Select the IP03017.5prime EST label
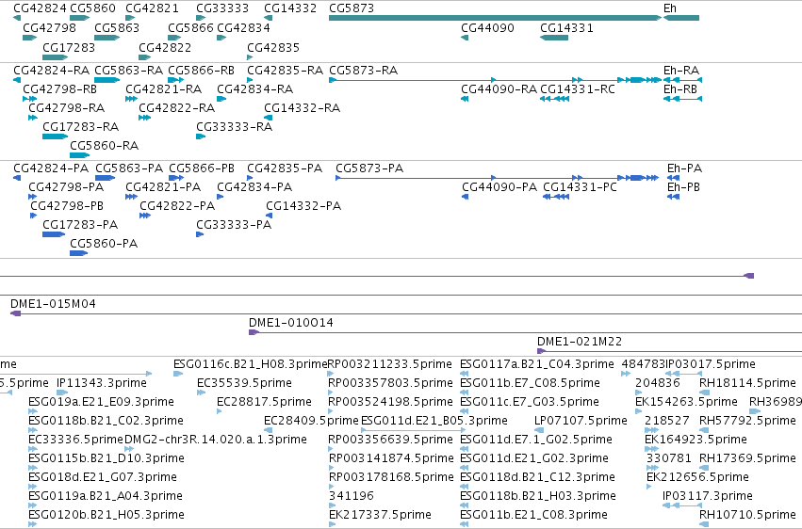Image resolution: width=802 pixels, height=529 pixels. tap(710, 364)
